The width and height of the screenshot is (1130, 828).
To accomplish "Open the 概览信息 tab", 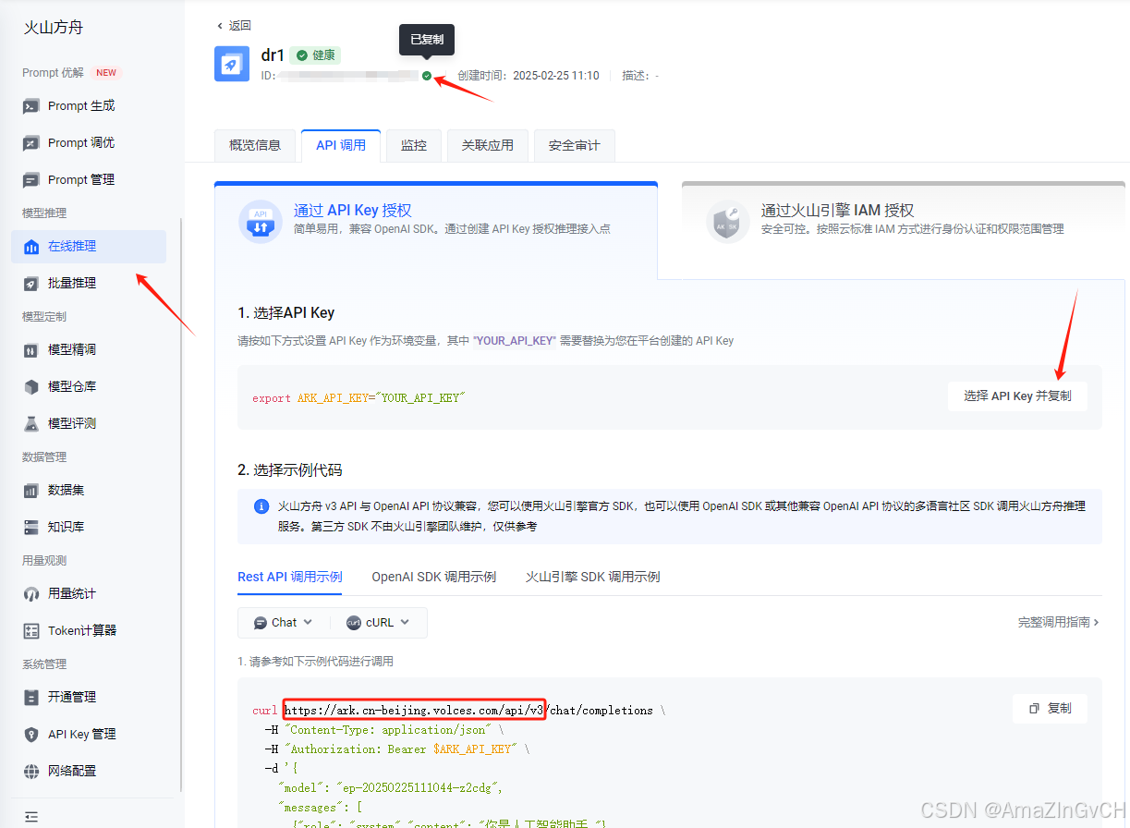I will pyautogui.click(x=255, y=146).
